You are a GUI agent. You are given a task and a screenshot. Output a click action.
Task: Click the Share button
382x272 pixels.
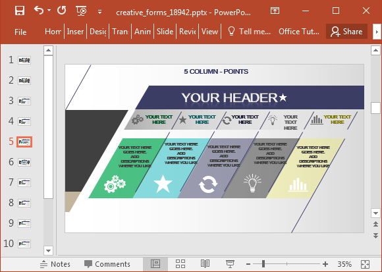[346, 32]
